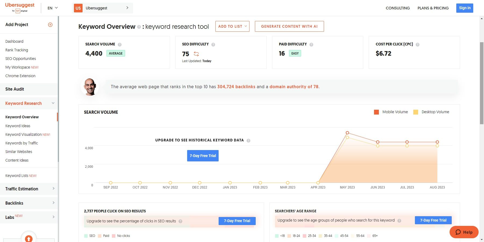Open the EN language dropdown
Screen dimensions: 484x242
[52, 8]
